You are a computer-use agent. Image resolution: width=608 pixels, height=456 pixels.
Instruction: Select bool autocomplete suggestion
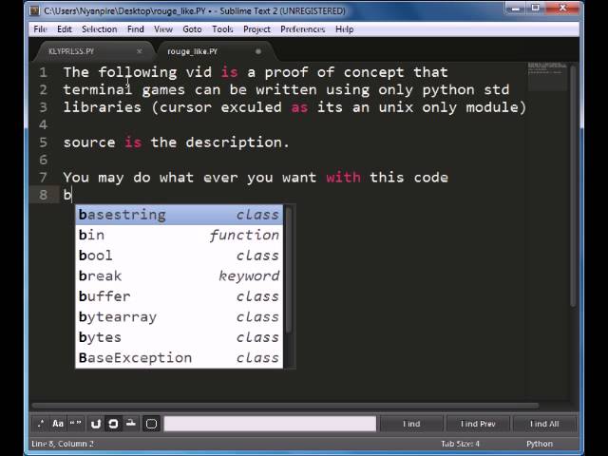179,256
